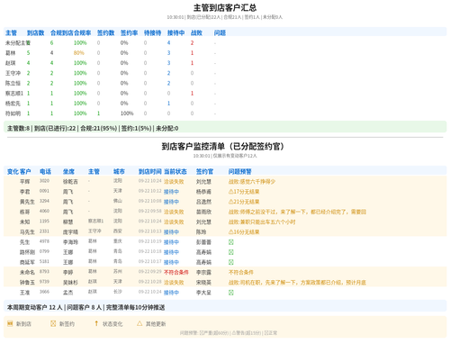
Task: Click the phone number 0091 cell
Action: pyautogui.click(x=44, y=191)
